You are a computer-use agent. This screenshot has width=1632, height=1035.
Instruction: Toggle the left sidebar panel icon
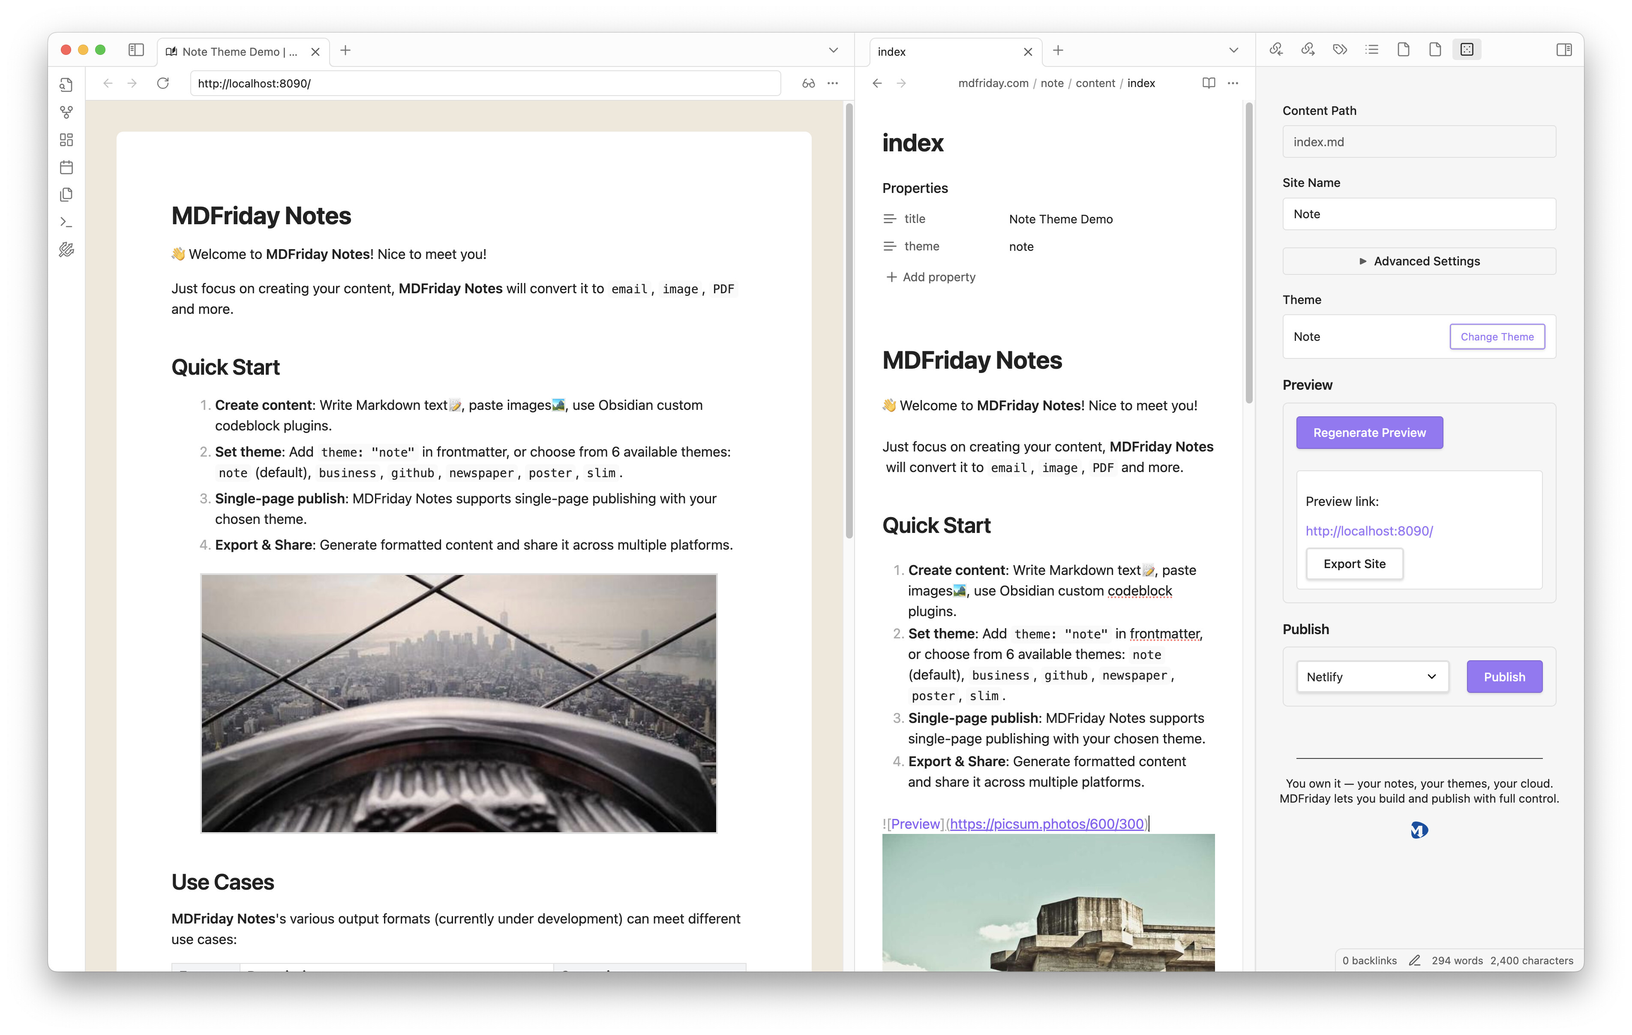click(136, 49)
